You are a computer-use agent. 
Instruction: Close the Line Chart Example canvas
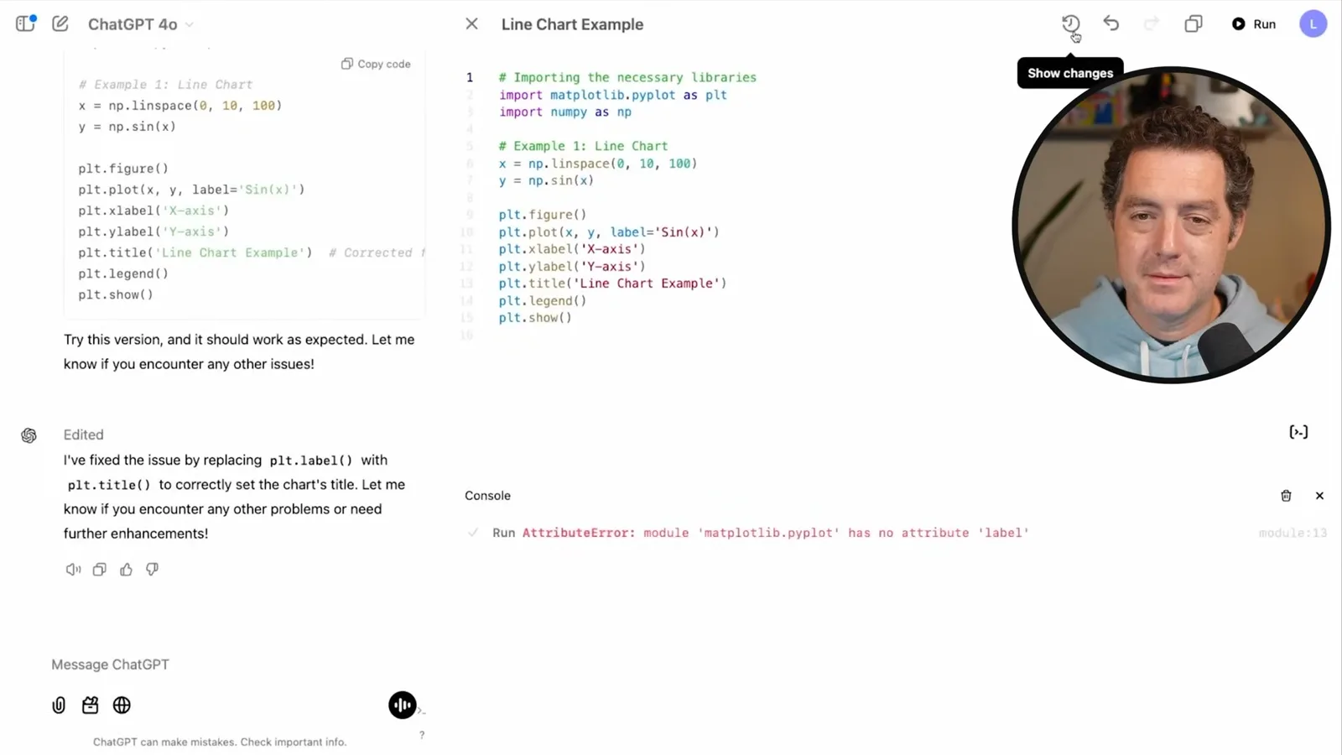click(471, 24)
